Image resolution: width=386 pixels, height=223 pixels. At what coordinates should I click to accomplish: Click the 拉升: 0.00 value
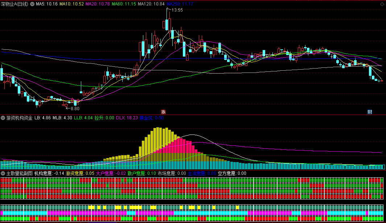104,118
